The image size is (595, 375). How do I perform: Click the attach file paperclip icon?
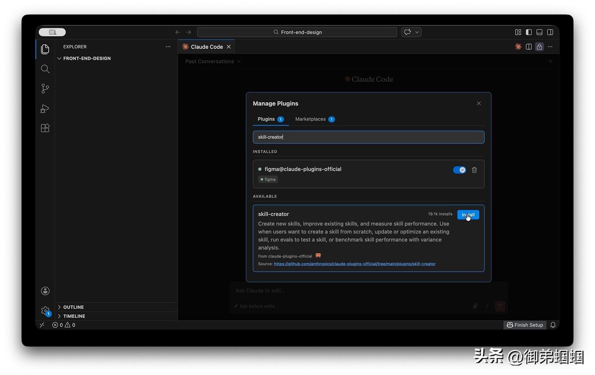475,306
